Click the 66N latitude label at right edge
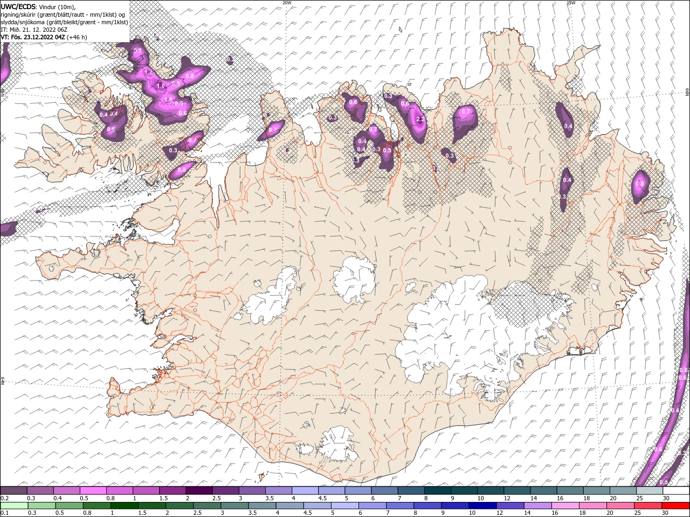690x517 pixels. coord(687,92)
